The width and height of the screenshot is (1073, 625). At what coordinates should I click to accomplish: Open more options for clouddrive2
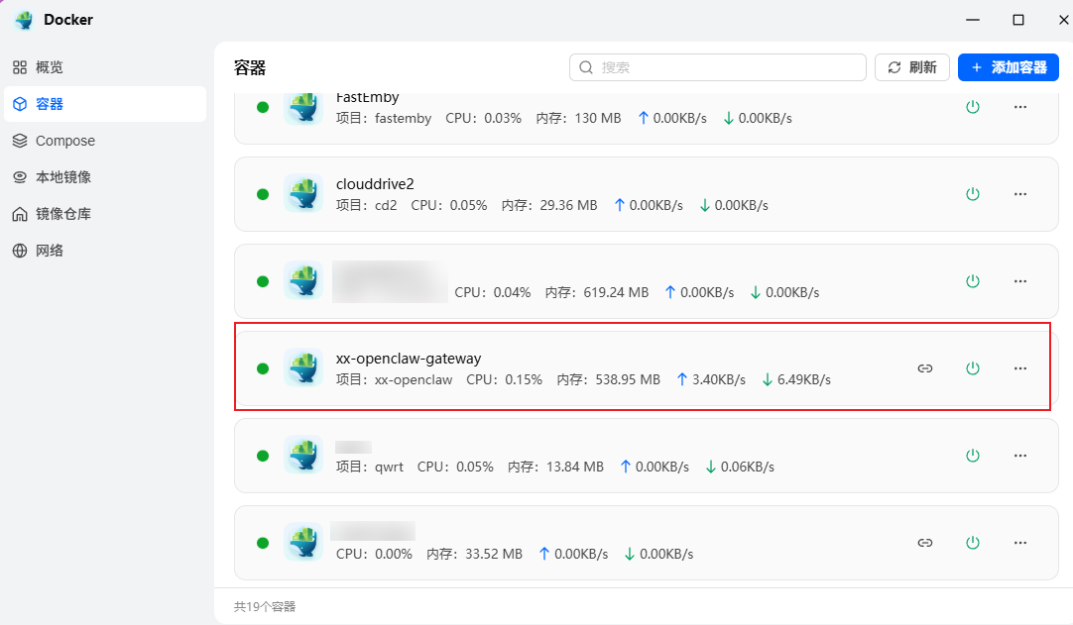click(1020, 194)
